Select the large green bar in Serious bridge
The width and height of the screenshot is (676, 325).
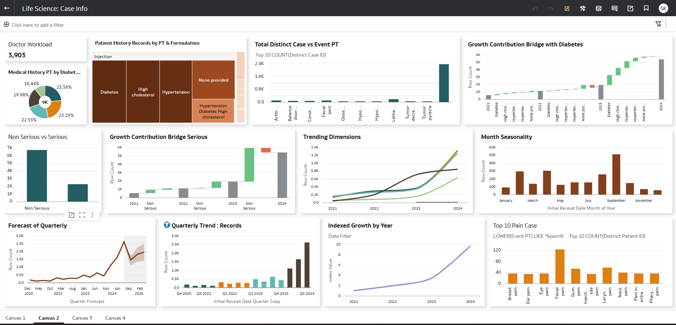click(249, 165)
